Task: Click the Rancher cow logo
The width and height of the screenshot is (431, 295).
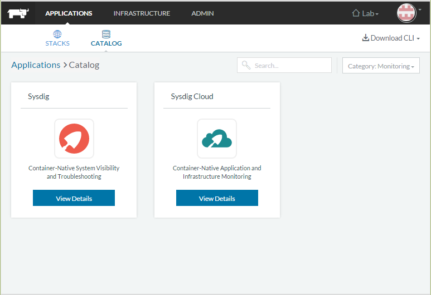Action: [x=18, y=13]
